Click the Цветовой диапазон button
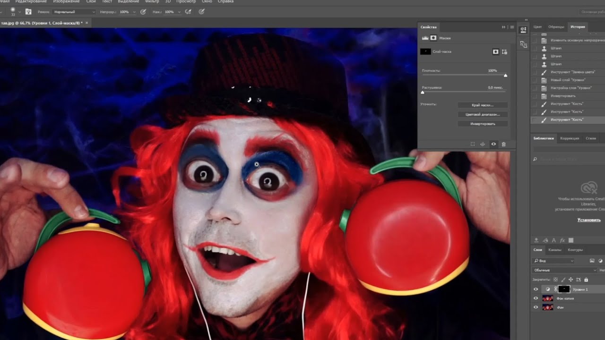605x340 pixels. [483, 114]
